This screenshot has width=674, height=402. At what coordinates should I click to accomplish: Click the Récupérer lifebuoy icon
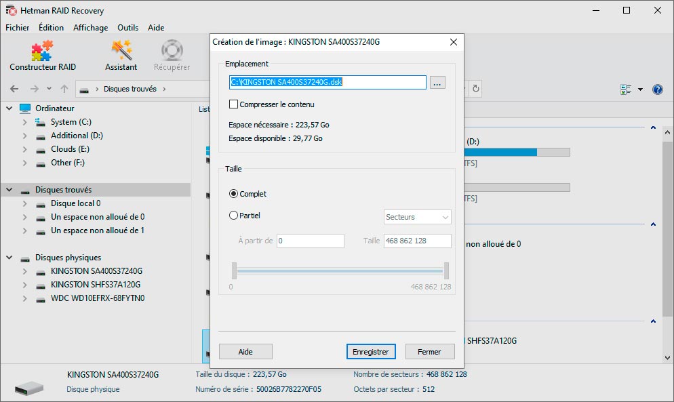tap(172, 50)
